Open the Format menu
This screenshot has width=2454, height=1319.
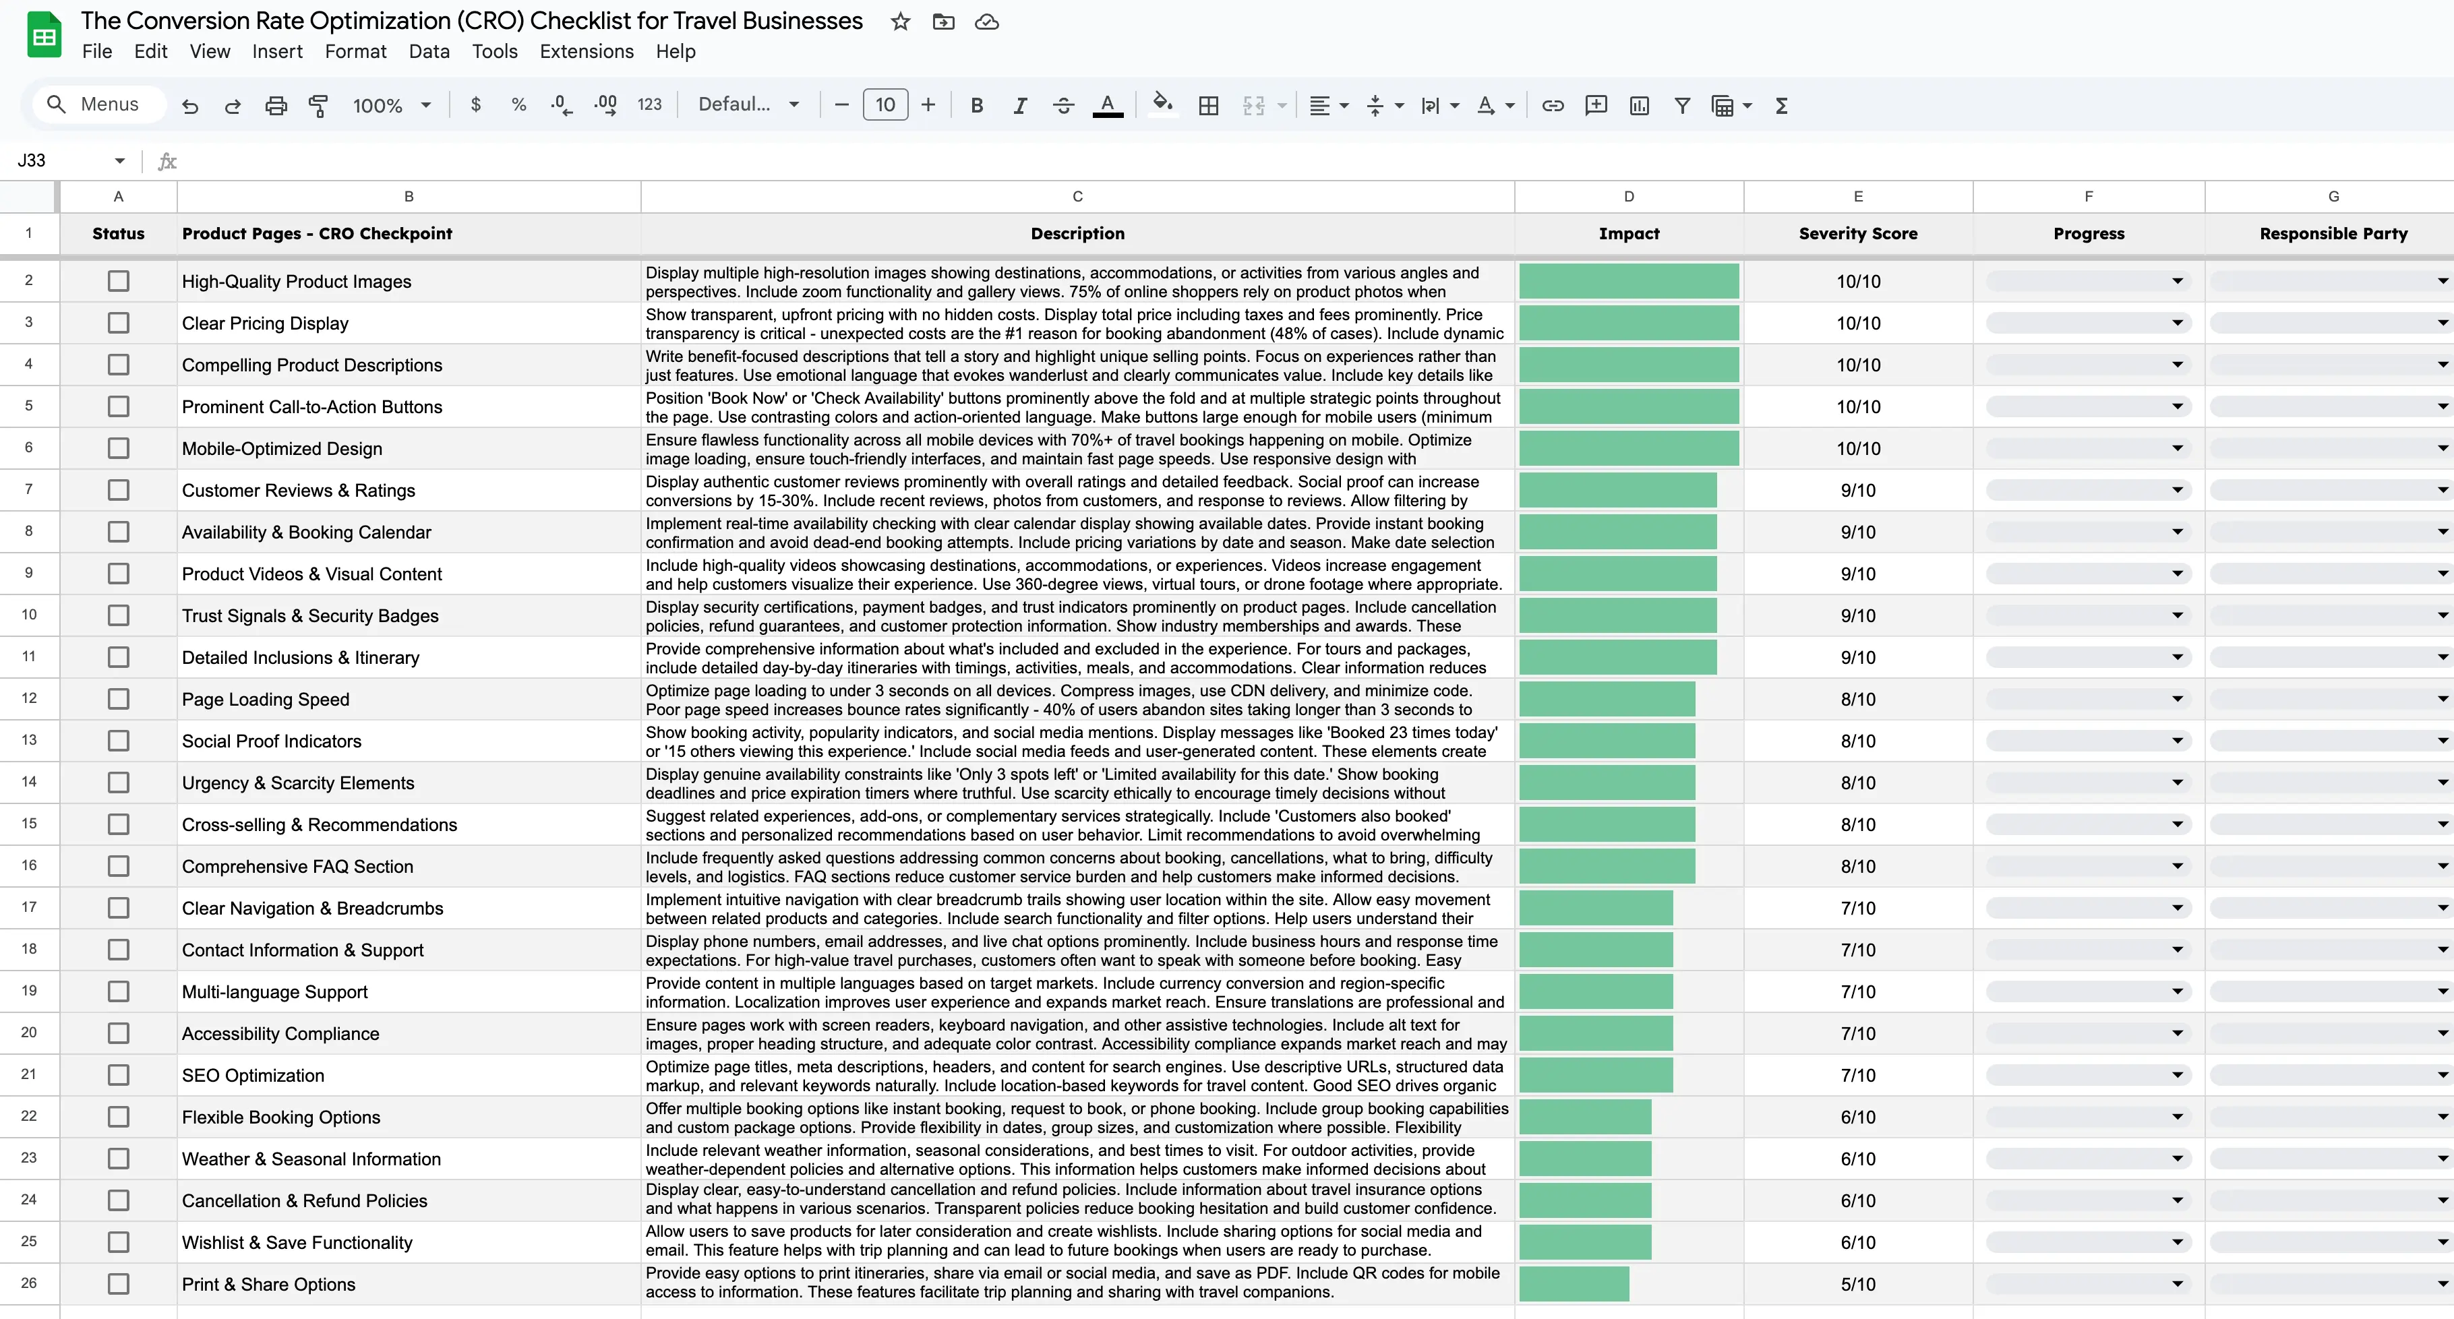click(355, 51)
